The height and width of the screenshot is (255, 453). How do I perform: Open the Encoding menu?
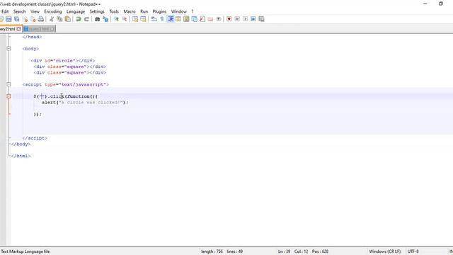click(53, 11)
